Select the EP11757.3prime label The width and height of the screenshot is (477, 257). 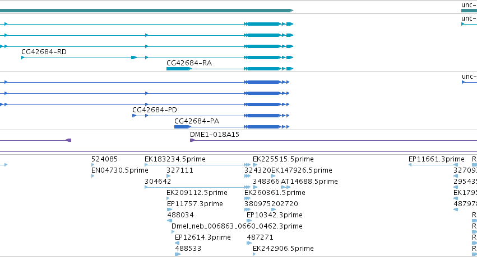pos(194,204)
